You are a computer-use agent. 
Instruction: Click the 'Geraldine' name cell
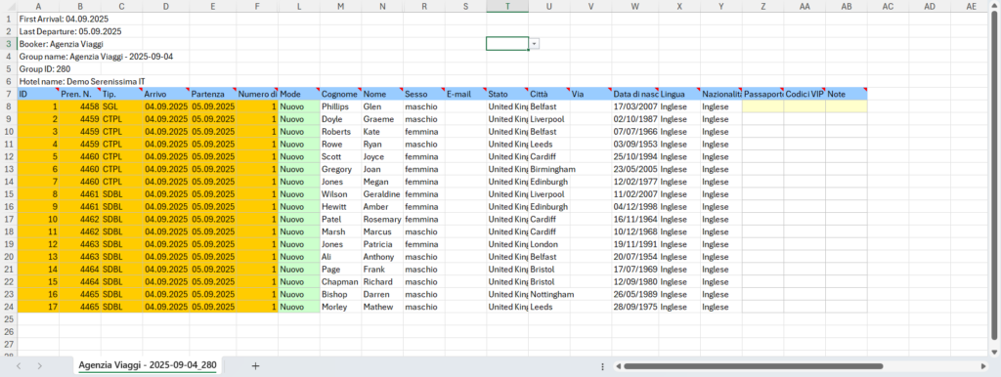pyautogui.click(x=382, y=194)
